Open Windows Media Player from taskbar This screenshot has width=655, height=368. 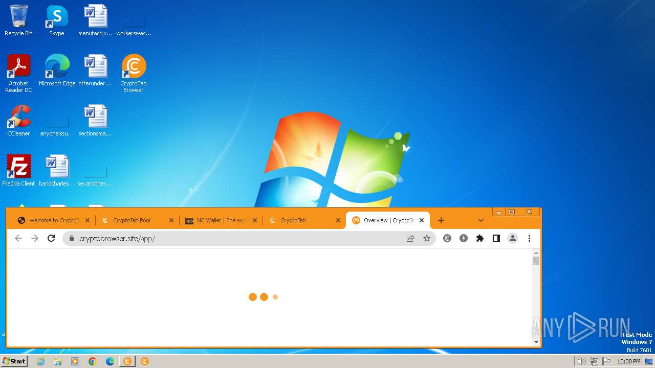coord(75,361)
